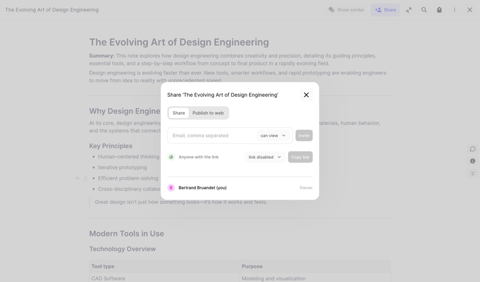Image resolution: width=480 pixels, height=282 pixels.
Task: Close the share dialog with the X
Action: point(306,95)
